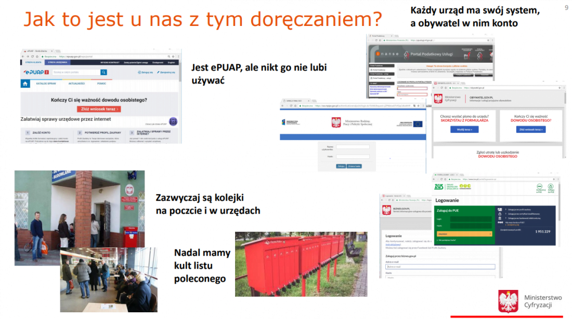Viewport: 572px width, 319px height.
Task: Click the round ePUAP video icon
Action: (x=173, y=121)
